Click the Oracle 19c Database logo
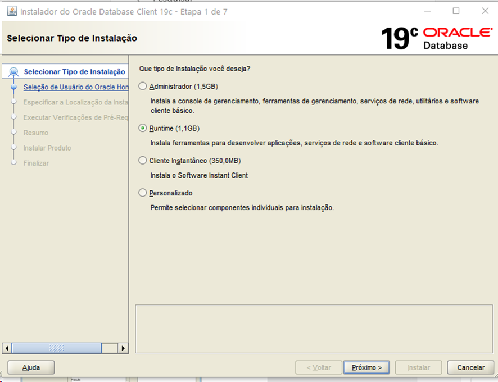The height and width of the screenshot is (382, 498). pos(437,38)
